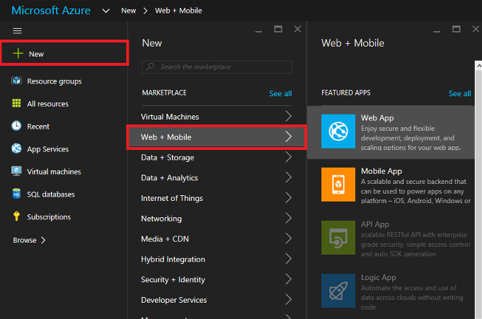
Task: Expand the Security + Identity chevron
Action: coord(288,279)
